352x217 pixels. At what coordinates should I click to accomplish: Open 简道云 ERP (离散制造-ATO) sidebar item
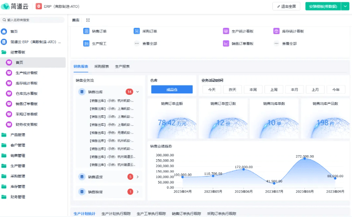33,42
